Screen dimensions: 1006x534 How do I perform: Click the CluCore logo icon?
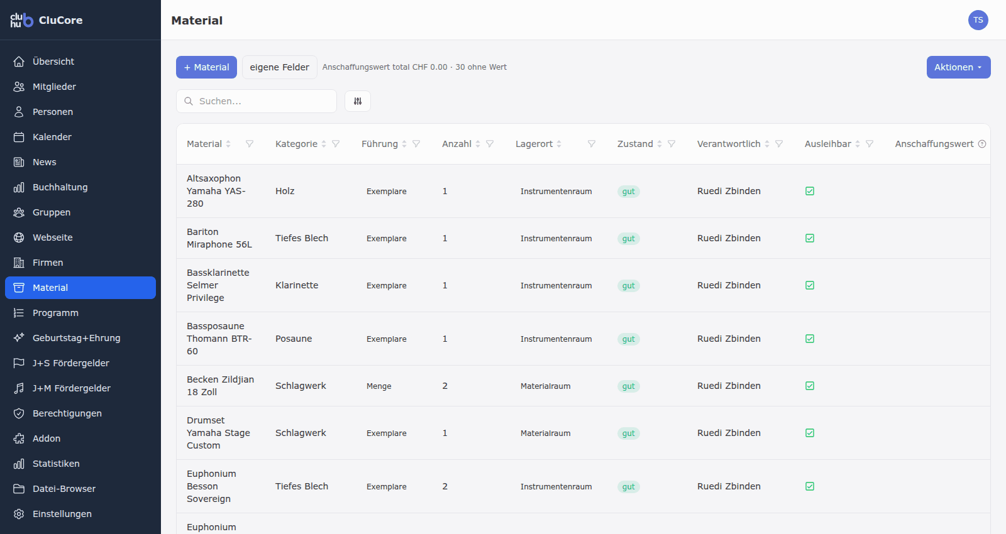click(x=21, y=20)
